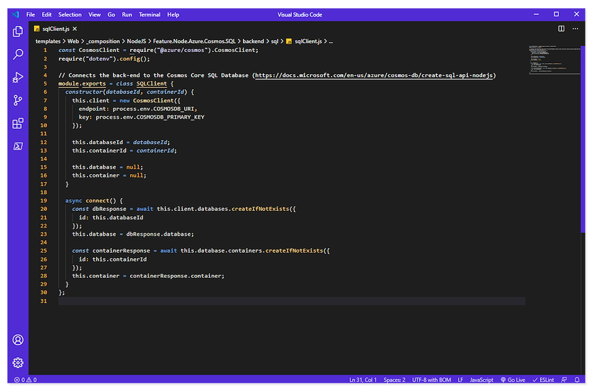Click line number 5 in the gutter
Screen dimensions: 595x391
[x=45, y=84]
